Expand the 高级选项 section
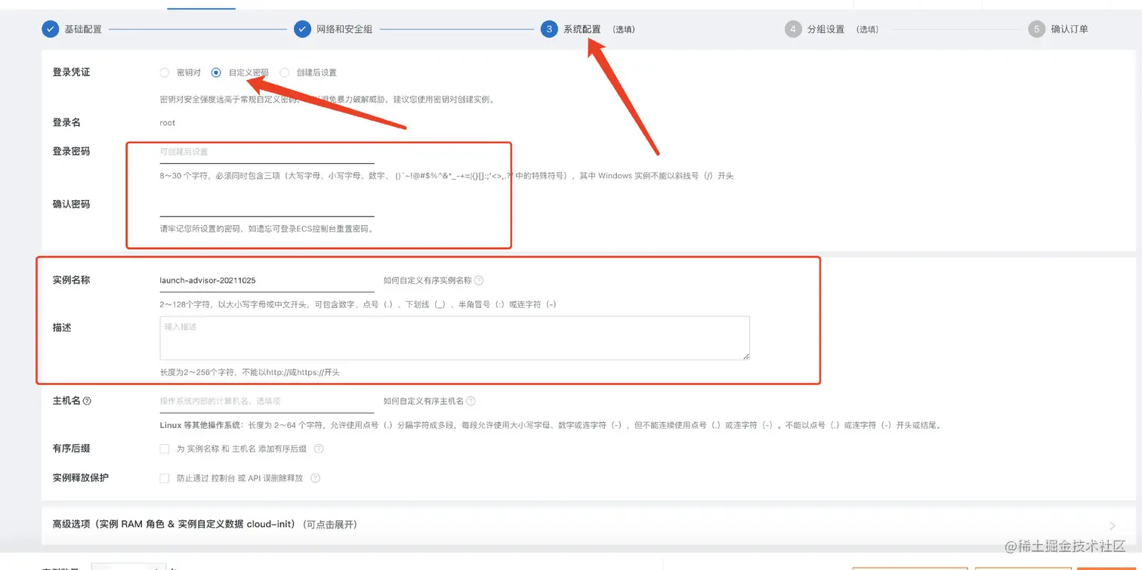 tap(588, 524)
